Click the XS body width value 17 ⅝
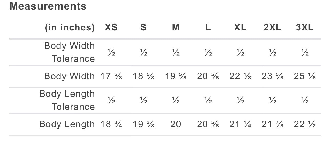The width and height of the screenshot is (322, 141). click(x=111, y=76)
